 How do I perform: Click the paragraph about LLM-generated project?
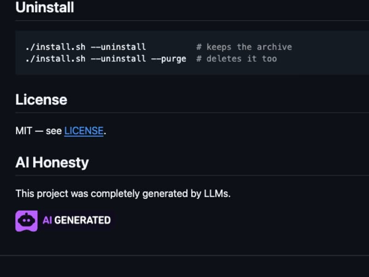click(123, 193)
